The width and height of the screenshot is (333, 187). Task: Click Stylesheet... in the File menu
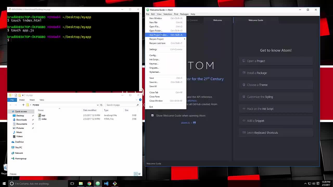[x=166, y=72]
